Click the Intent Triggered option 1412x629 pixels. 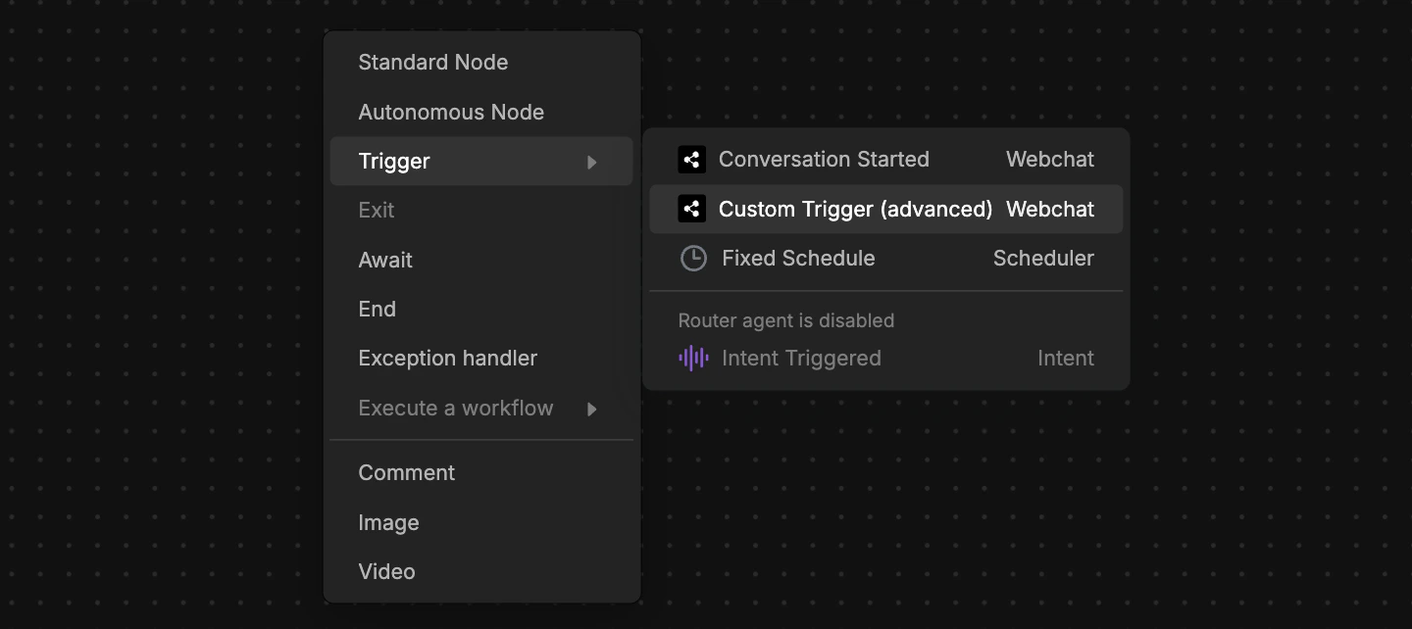tap(801, 359)
